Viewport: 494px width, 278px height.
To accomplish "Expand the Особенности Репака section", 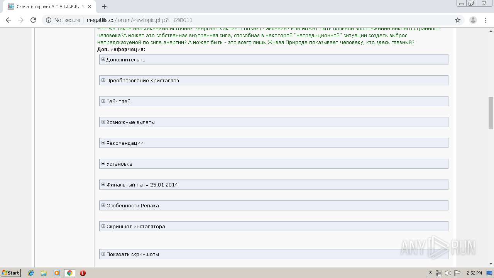I will 274,205.
